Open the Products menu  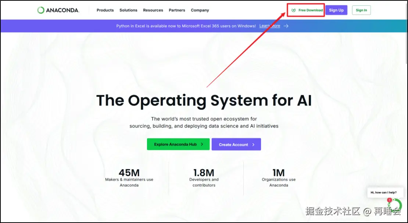105,10
